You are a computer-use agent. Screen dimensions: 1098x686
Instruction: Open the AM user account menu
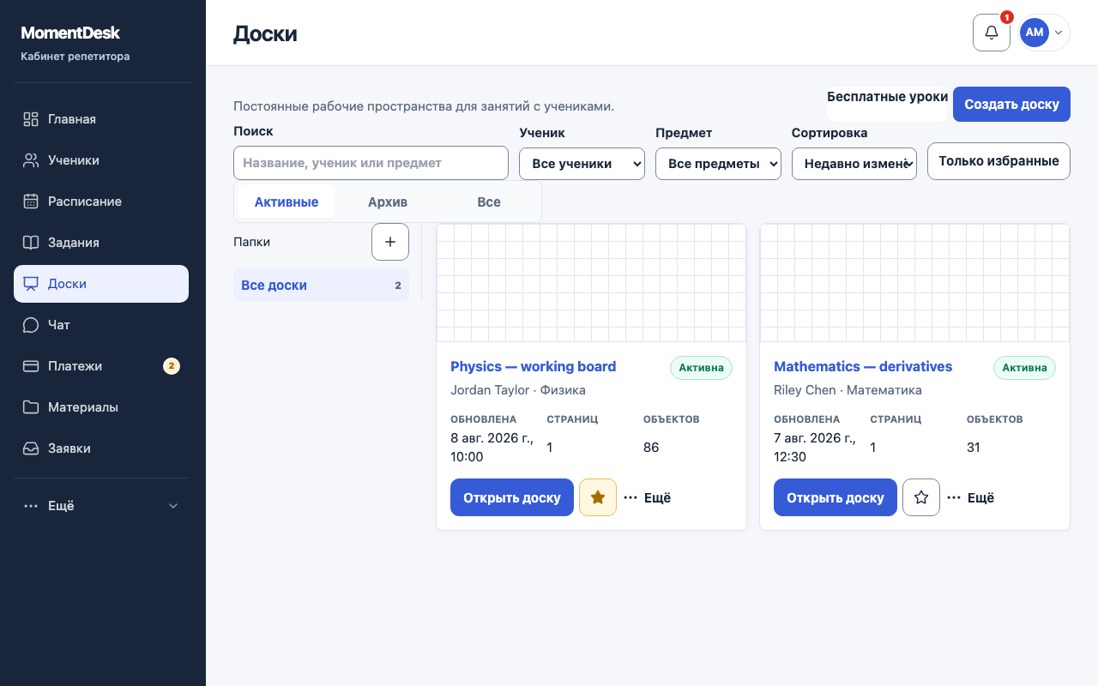[1044, 33]
